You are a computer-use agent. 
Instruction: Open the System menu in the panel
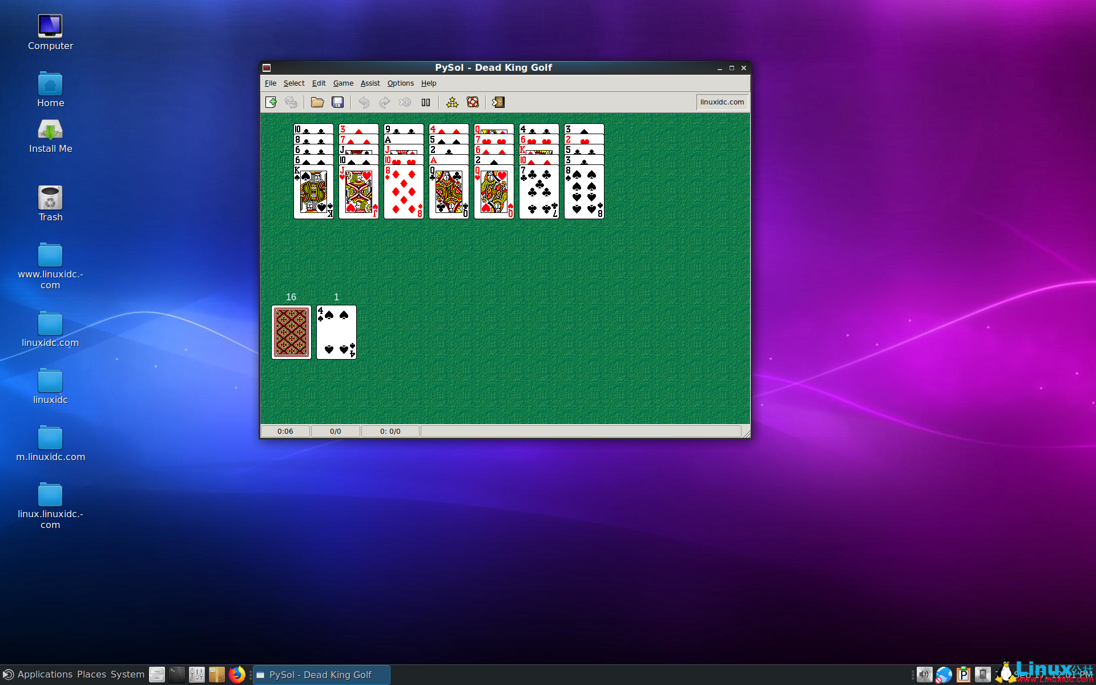click(127, 675)
